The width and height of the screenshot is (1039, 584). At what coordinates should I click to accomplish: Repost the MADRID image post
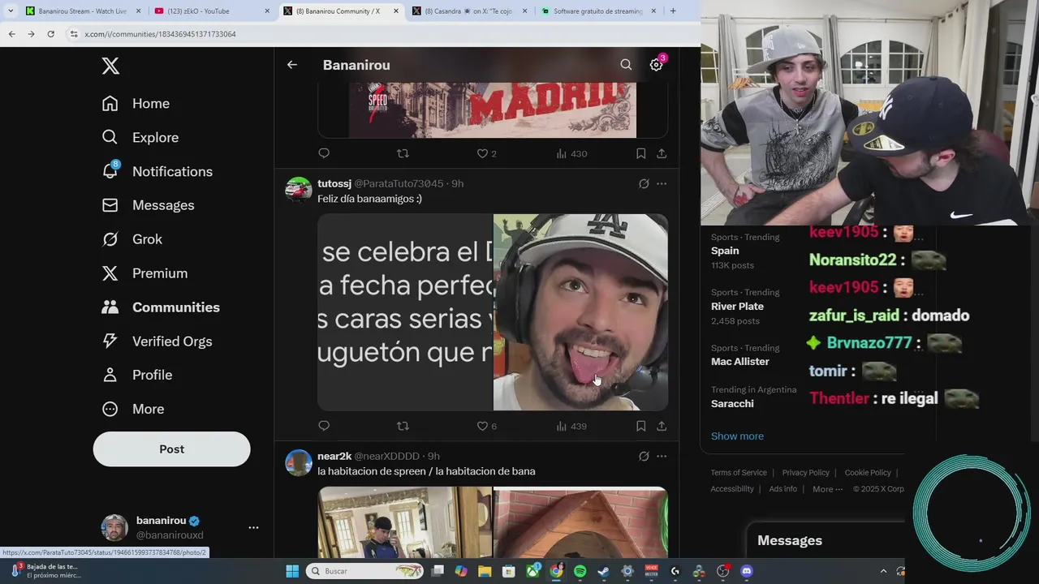coord(403,153)
